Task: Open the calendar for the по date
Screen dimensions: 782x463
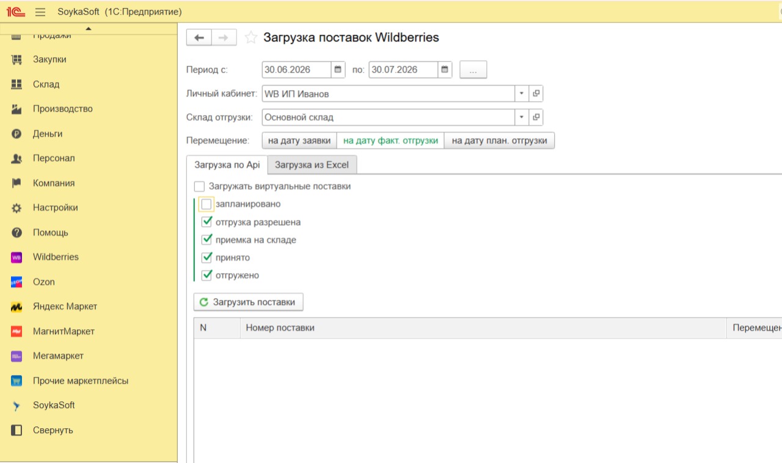Action: (x=445, y=70)
